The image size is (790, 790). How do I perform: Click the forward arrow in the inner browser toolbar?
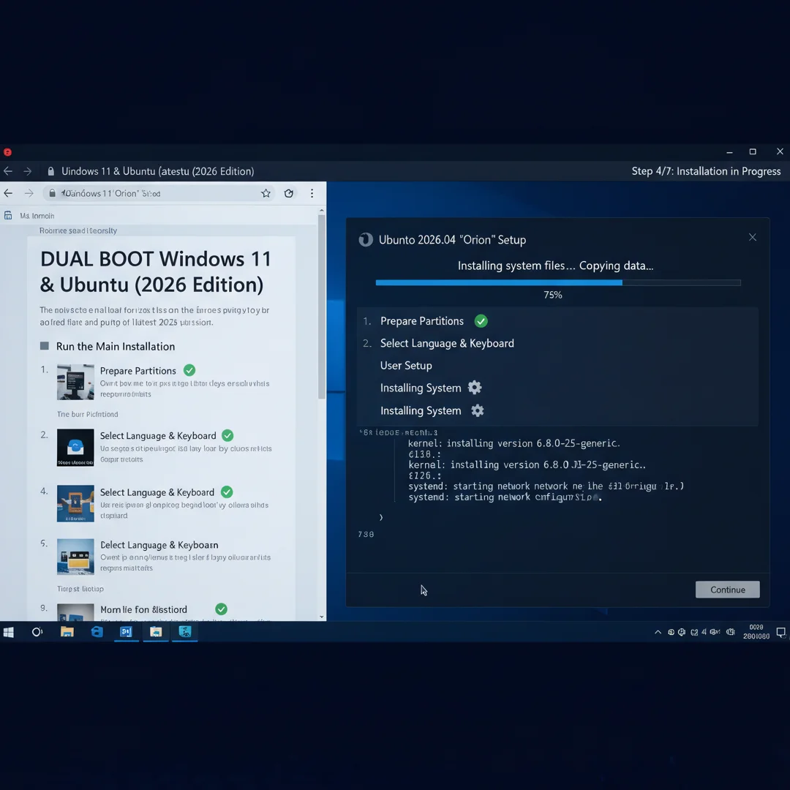(29, 193)
